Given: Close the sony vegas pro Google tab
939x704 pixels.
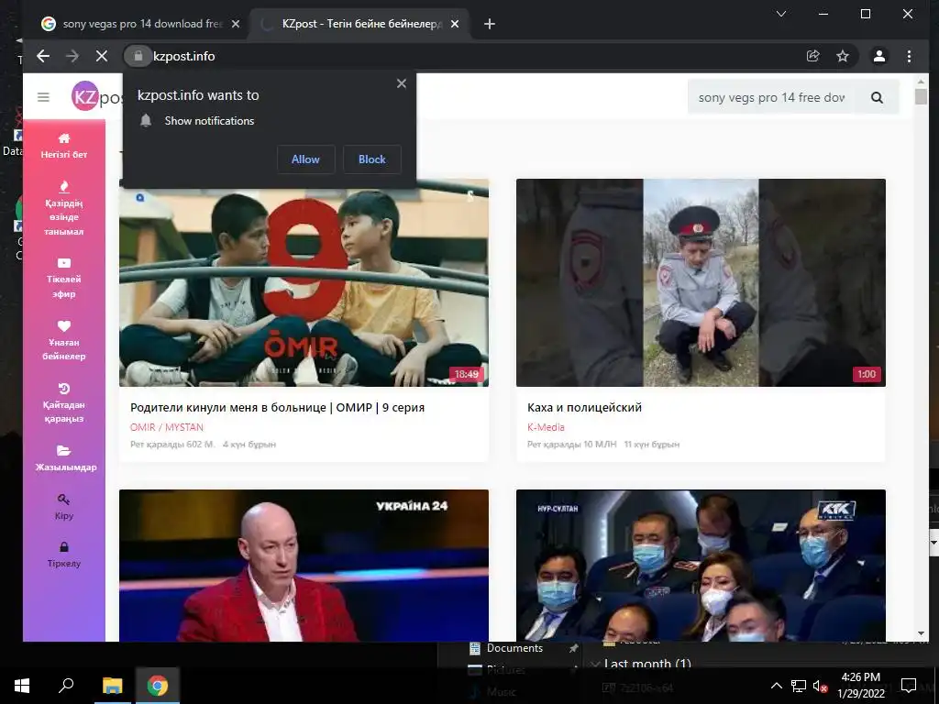Looking at the screenshot, I should tap(236, 24).
